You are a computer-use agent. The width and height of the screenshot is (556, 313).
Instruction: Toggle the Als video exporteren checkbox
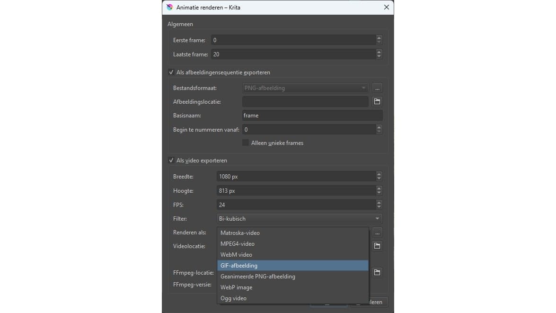(x=171, y=161)
